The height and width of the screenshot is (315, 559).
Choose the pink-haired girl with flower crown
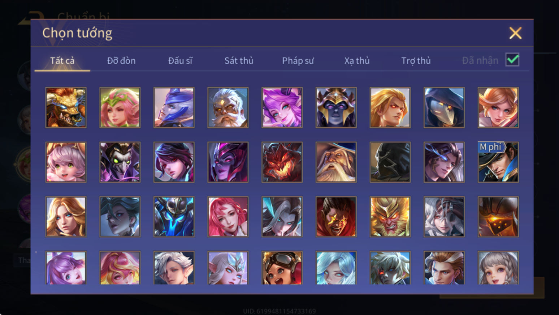[120, 107]
